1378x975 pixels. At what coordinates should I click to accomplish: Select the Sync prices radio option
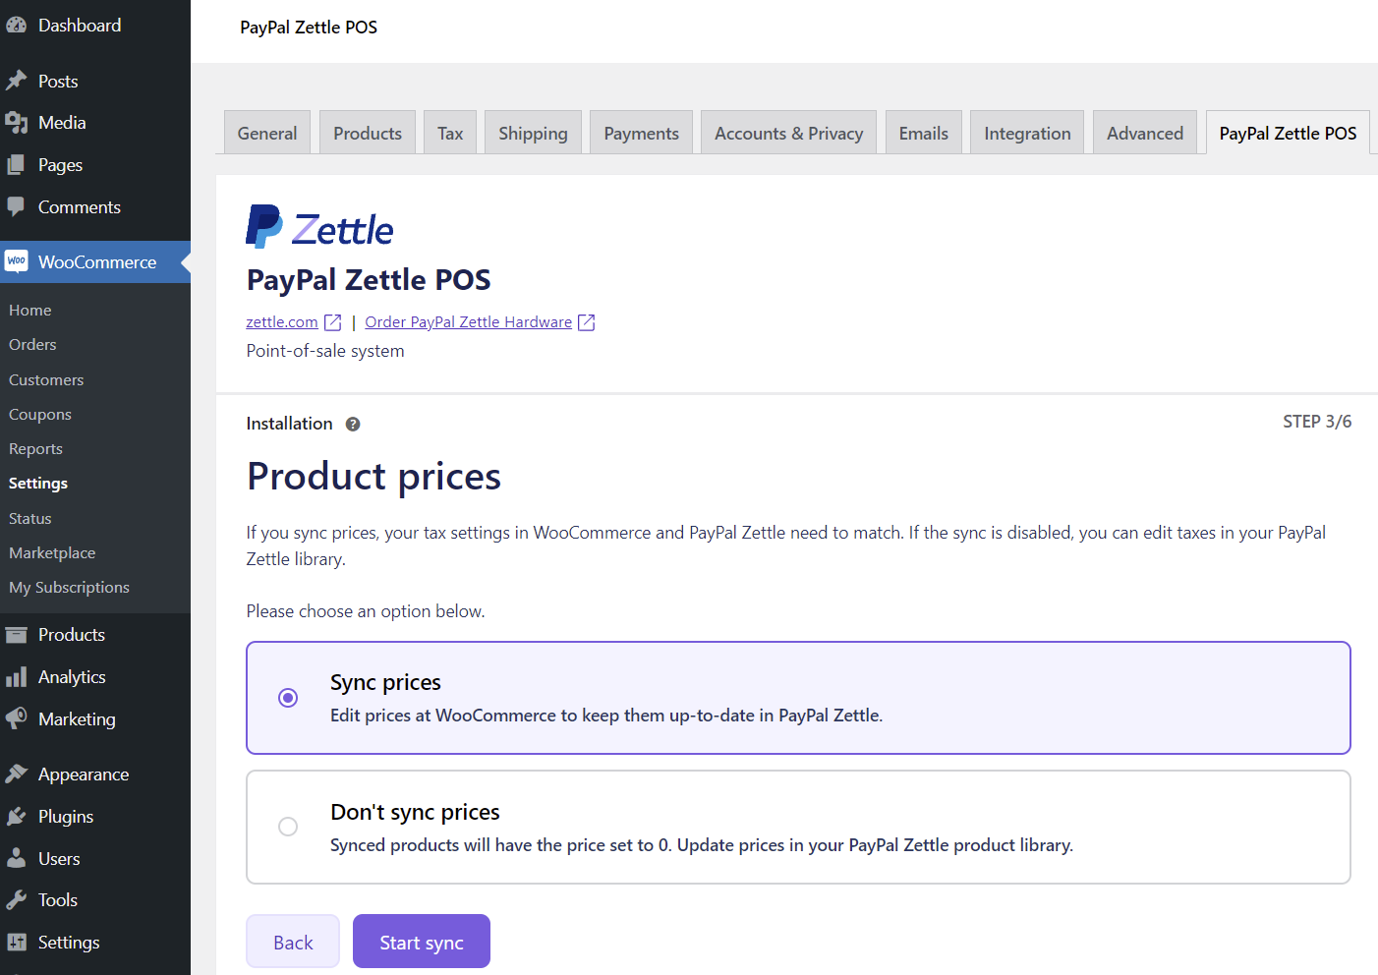pyautogui.click(x=288, y=698)
